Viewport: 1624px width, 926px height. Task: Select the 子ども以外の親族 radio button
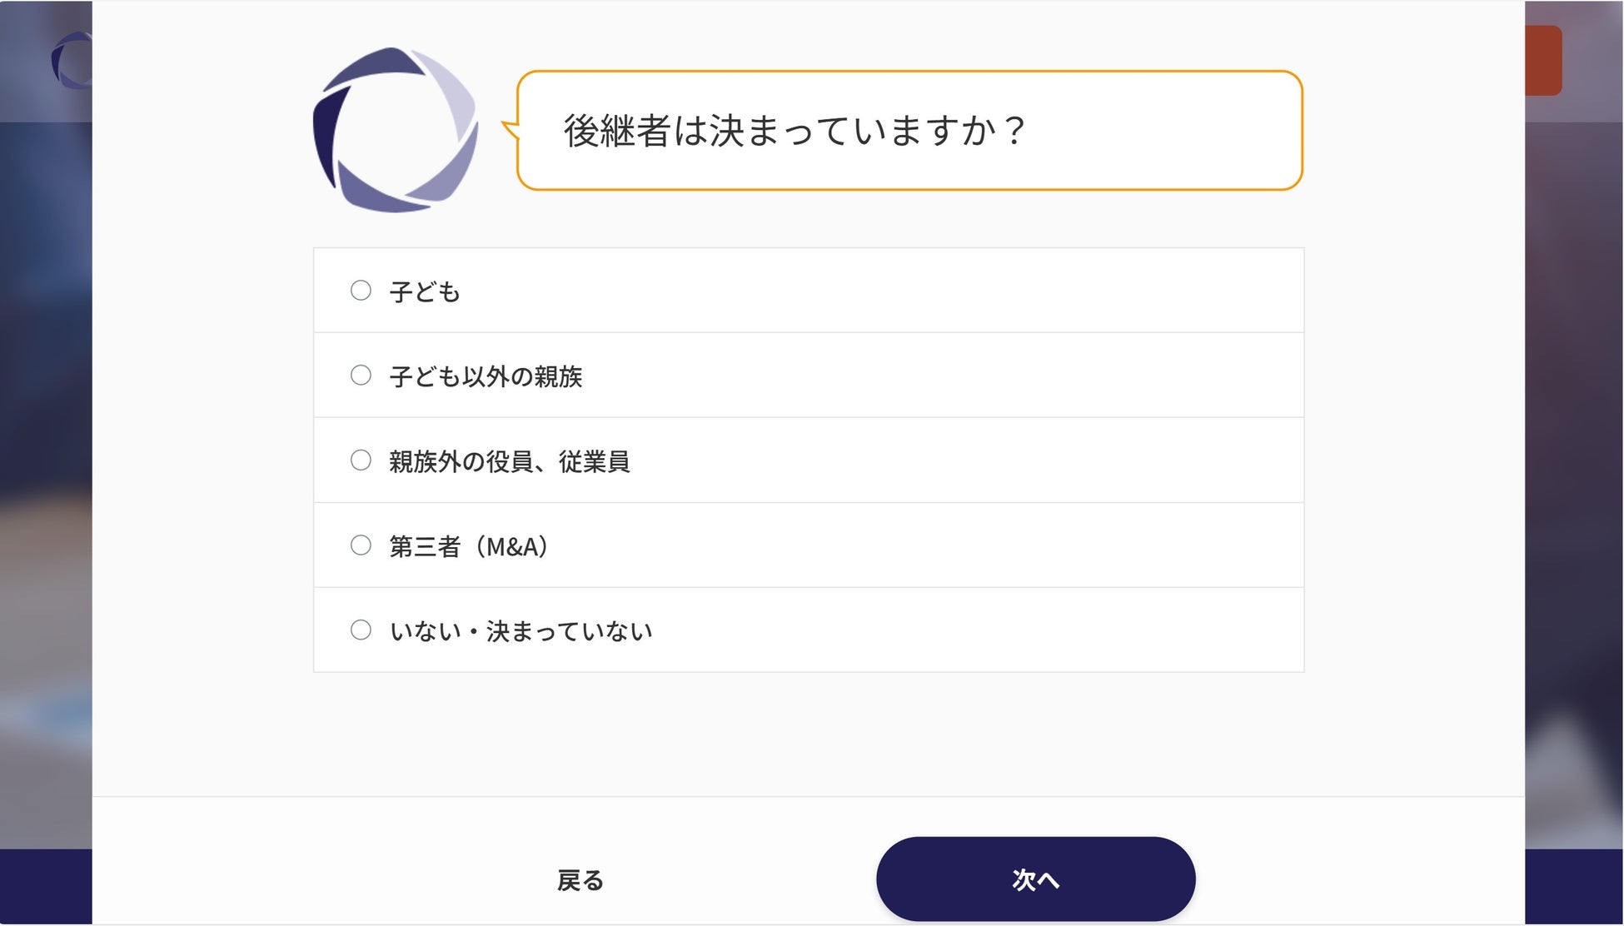361,376
